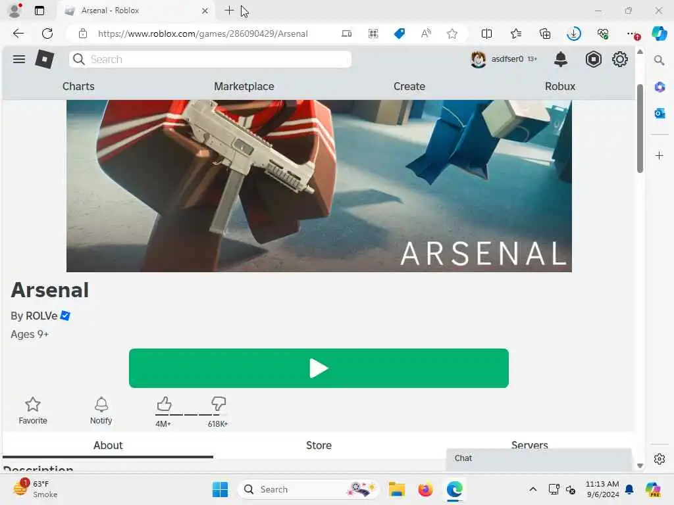This screenshot has height=505, width=674.
Task: Select the Arsenal - Roblox browser tab
Action: pos(136,11)
